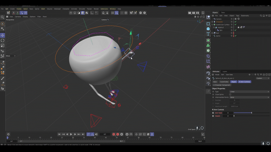This screenshot has height=152, width=271.
Task: Open the Extensions menu
Action: click(104, 9)
